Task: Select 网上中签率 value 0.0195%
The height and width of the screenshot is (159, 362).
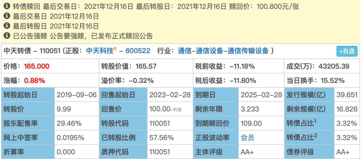Action: pyautogui.click(x=70, y=138)
